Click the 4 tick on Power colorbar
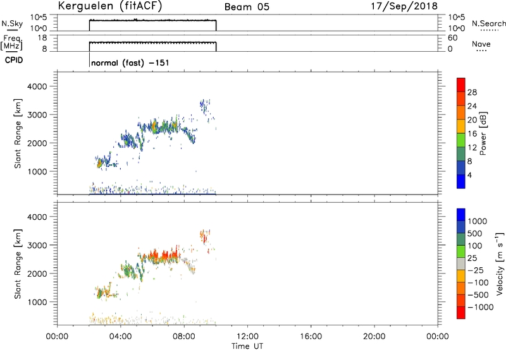The height and width of the screenshot is (350, 506). click(469, 175)
